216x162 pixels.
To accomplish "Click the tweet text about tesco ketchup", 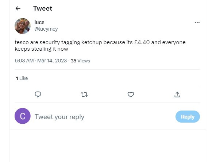I will pos(100,46).
